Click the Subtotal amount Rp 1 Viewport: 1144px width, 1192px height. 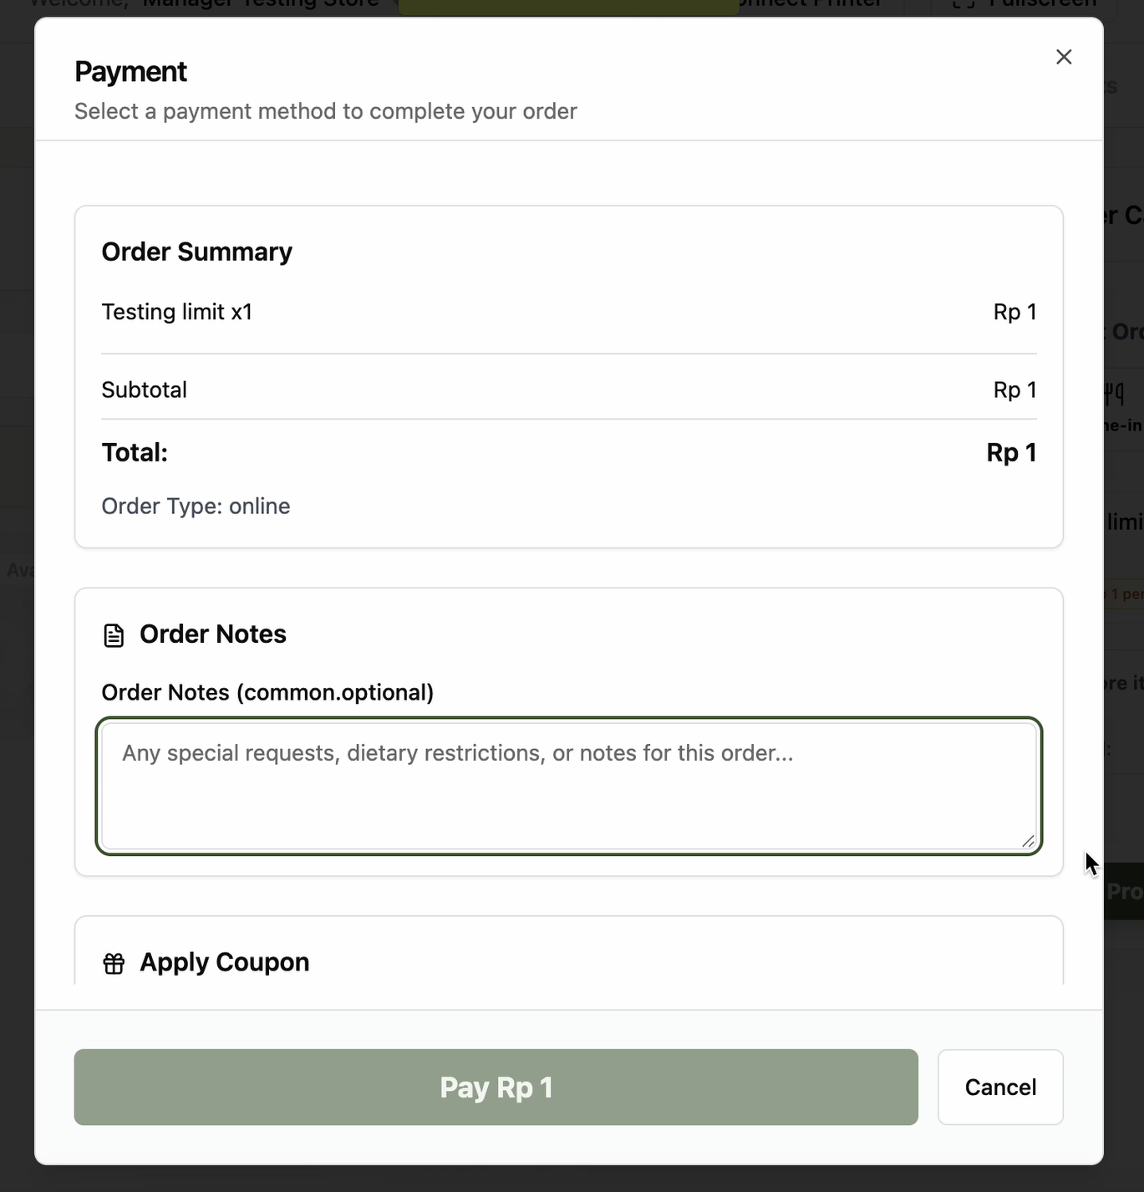click(x=1014, y=390)
